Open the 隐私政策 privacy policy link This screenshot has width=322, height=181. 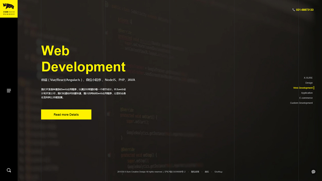pyautogui.click(x=195, y=172)
